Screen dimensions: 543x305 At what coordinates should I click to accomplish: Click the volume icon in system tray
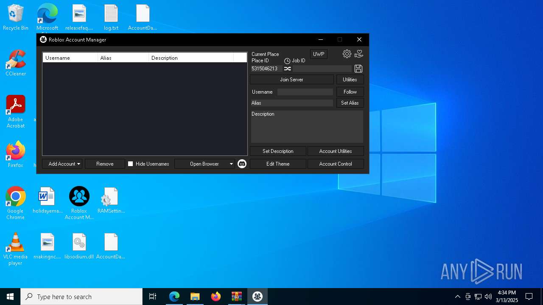coord(488,297)
